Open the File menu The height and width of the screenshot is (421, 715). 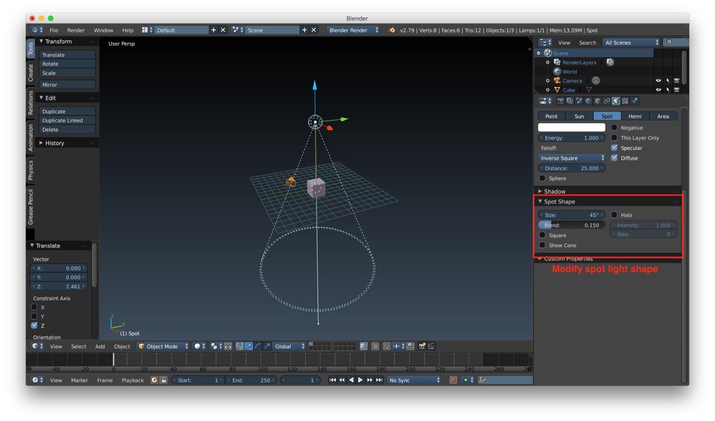pos(54,30)
